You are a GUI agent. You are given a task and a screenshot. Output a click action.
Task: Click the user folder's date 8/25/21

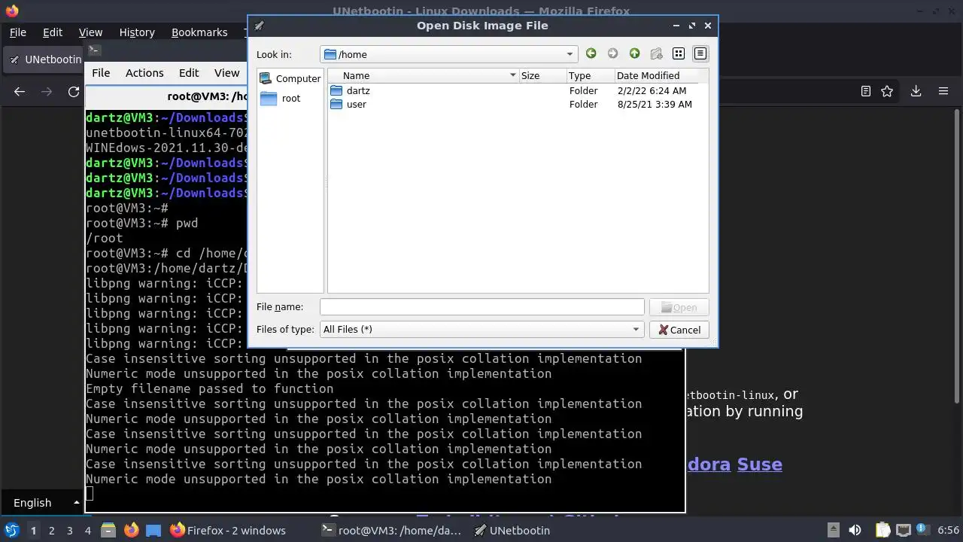[x=654, y=104]
